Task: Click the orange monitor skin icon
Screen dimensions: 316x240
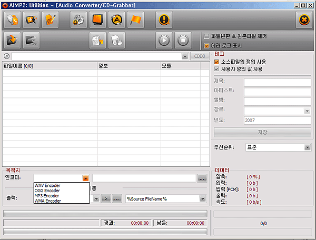Action: coord(98,19)
